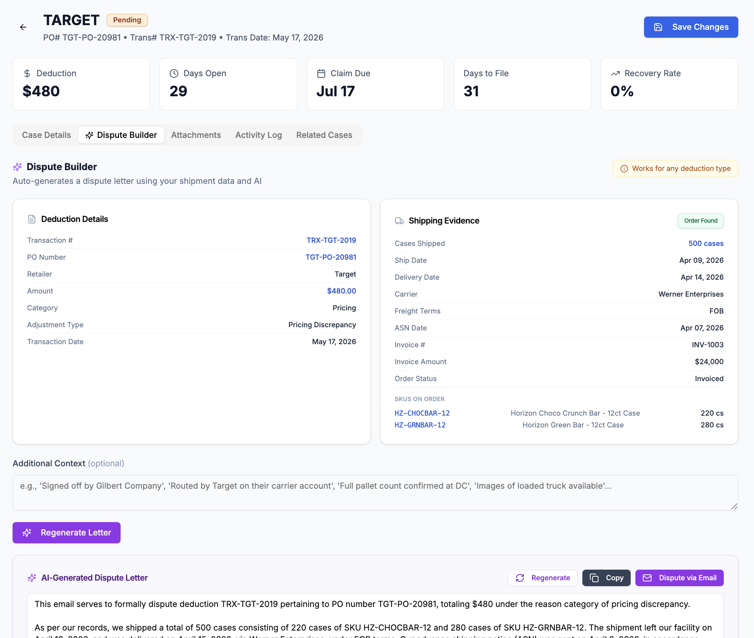The image size is (754, 638).
Task: Focus the Additional Context text area
Action: pos(375,493)
